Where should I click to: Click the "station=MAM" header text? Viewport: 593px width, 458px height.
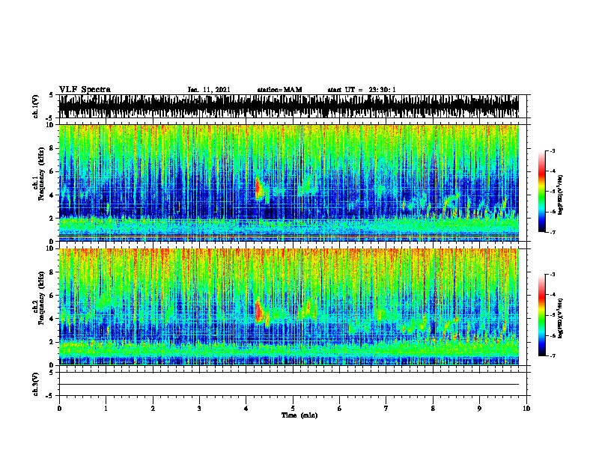point(279,90)
